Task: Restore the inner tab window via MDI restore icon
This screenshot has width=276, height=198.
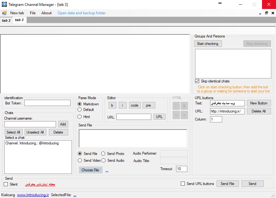Action: click(x=266, y=13)
